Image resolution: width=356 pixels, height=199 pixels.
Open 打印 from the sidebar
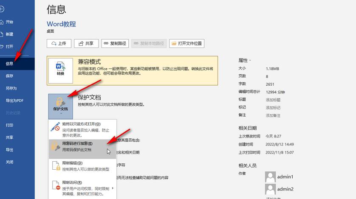pyautogui.click(x=9, y=125)
